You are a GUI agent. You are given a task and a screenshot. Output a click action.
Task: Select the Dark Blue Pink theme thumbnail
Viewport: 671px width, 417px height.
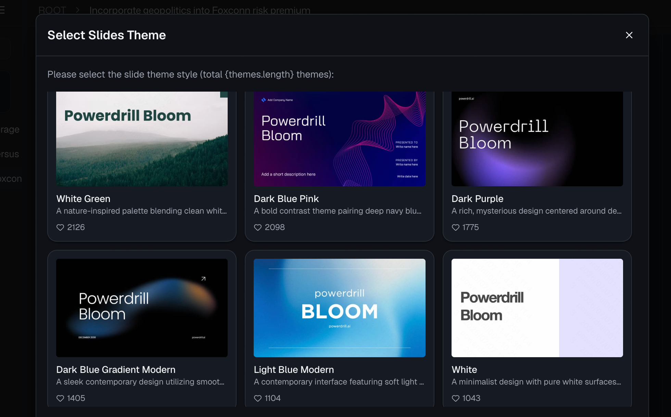coord(340,139)
